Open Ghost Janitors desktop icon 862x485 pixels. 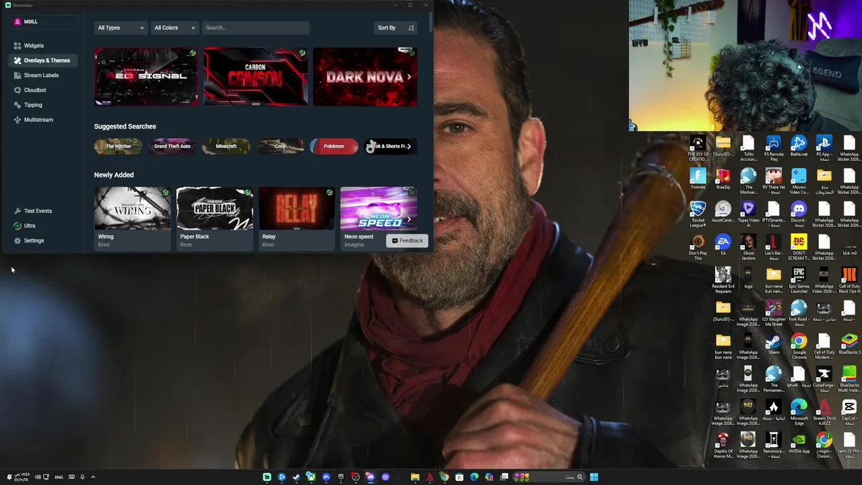748,248
